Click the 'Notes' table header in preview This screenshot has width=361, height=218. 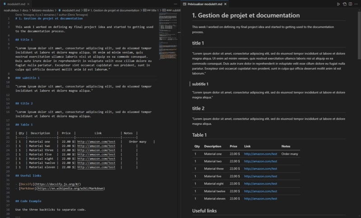tap(286, 146)
